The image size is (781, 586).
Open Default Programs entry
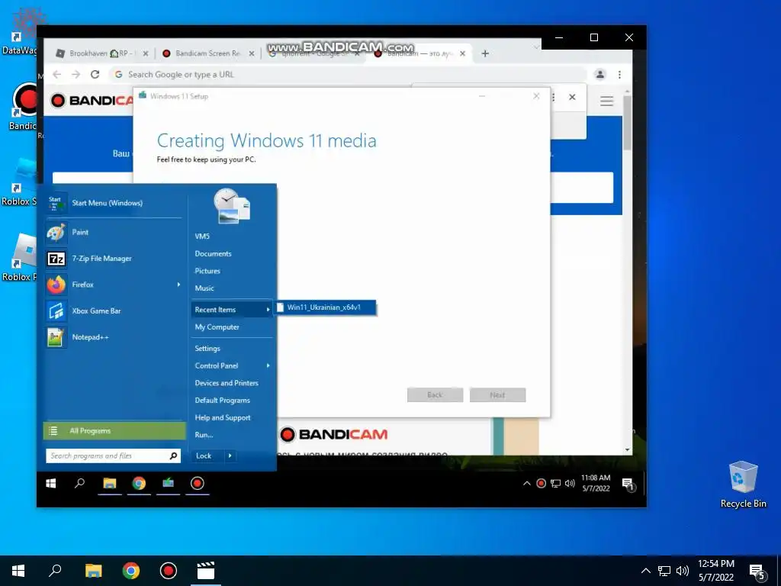click(223, 400)
